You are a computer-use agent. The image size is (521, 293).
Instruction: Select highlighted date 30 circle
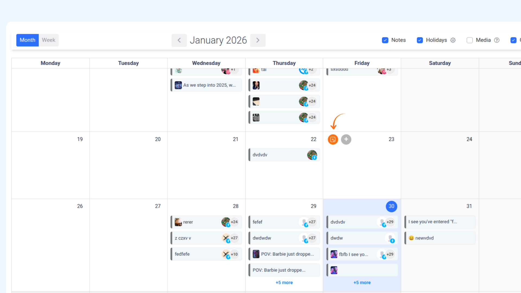pyautogui.click(x=391, y=206)
